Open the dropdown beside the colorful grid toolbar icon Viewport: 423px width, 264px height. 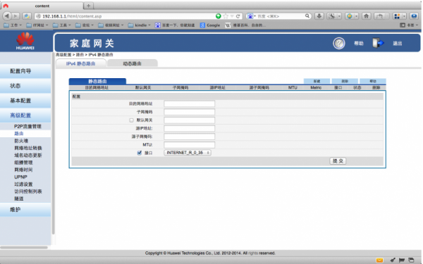click(404, 16)
